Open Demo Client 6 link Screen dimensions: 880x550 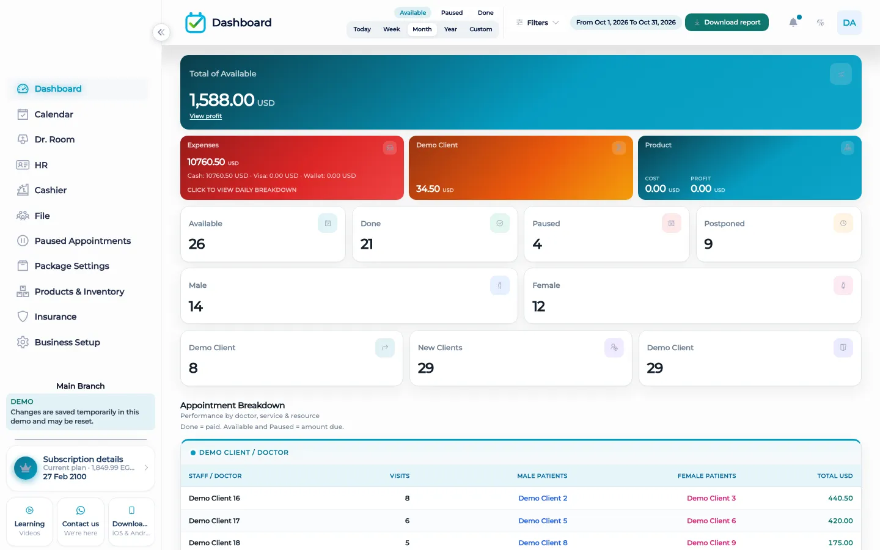(x=711, y=521)
